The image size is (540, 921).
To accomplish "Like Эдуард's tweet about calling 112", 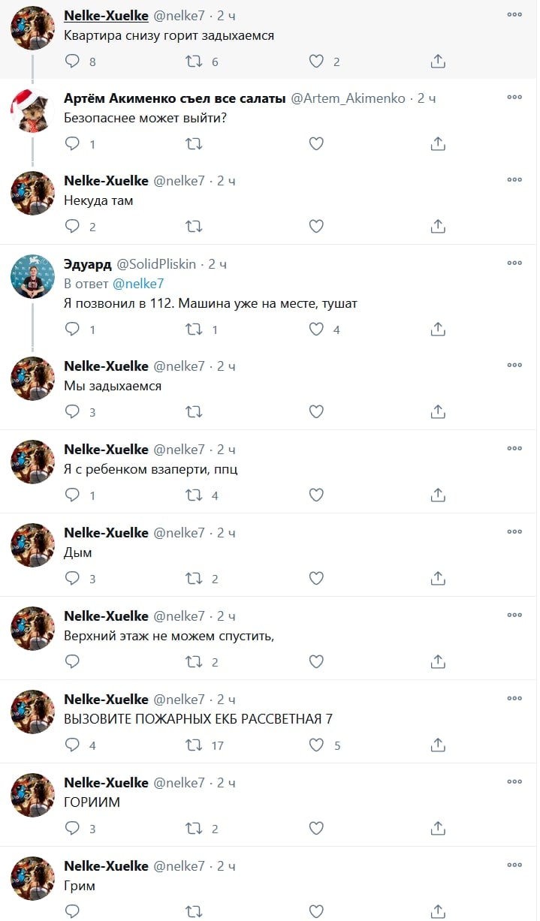I will tap(316, 329).
